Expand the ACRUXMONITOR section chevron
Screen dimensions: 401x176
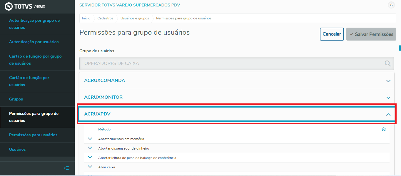click(388, 98)
